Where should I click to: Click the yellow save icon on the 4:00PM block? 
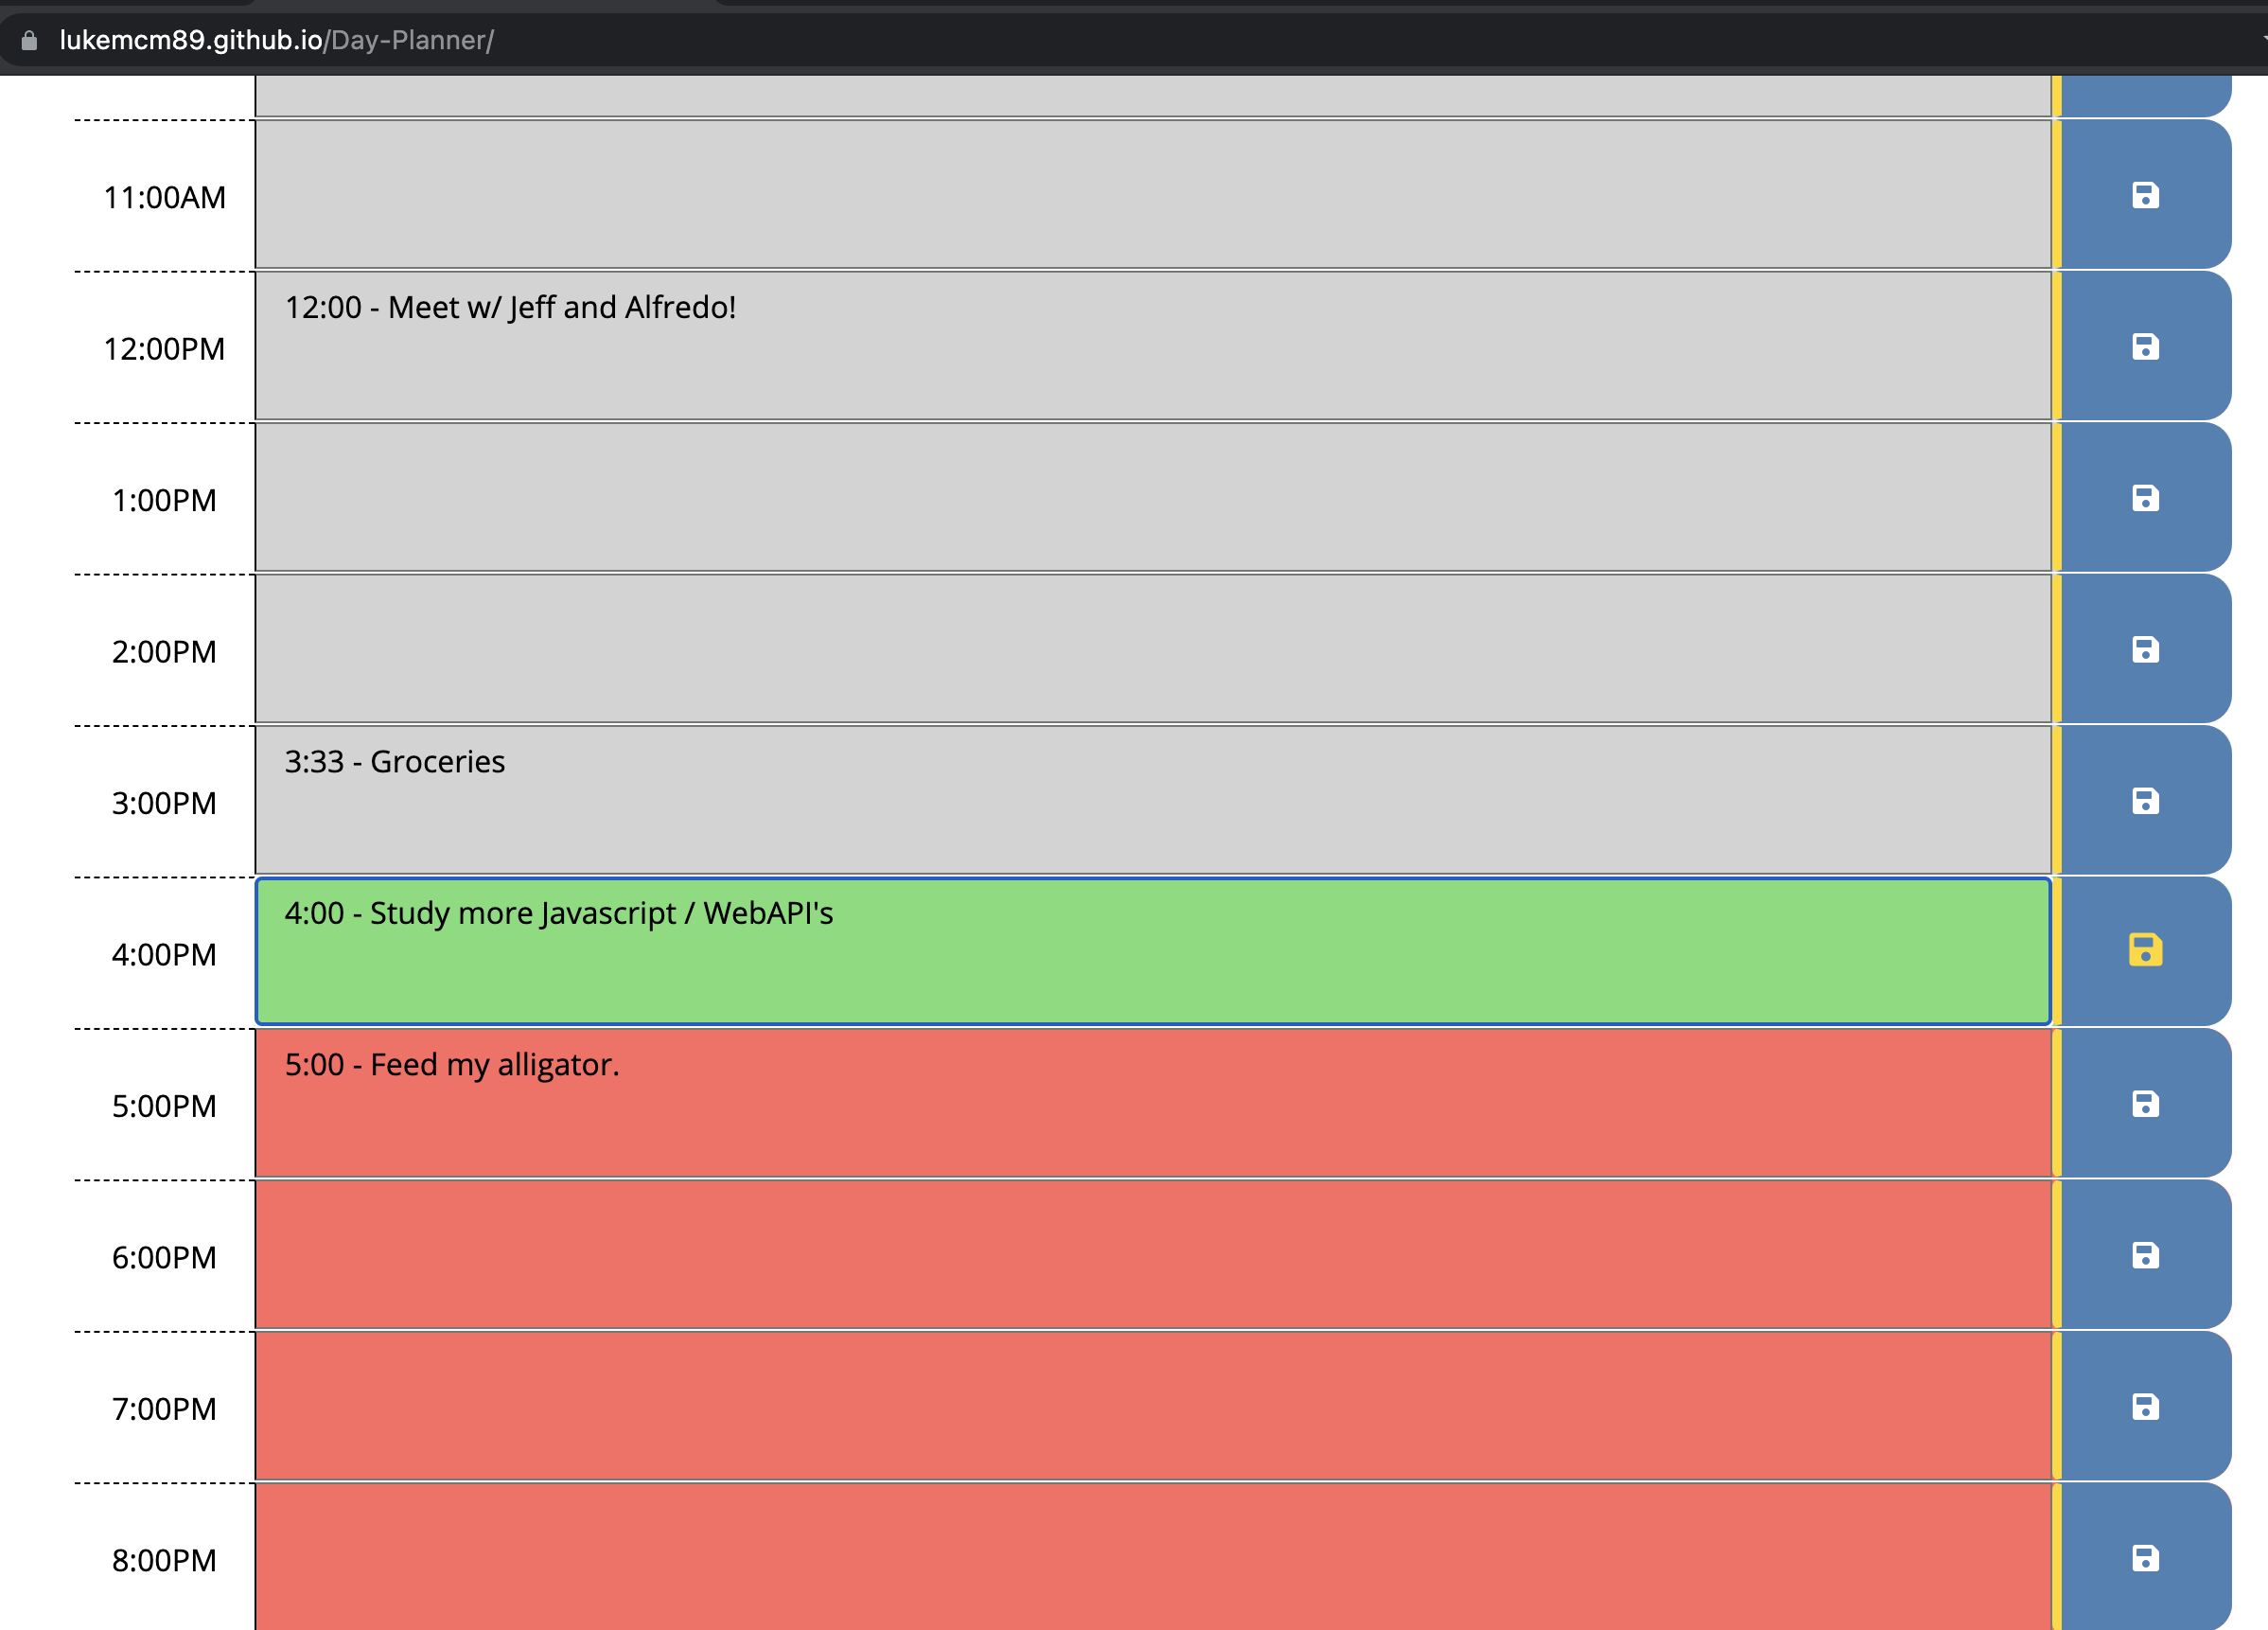pyautogui.click(x=2146, y=952)
